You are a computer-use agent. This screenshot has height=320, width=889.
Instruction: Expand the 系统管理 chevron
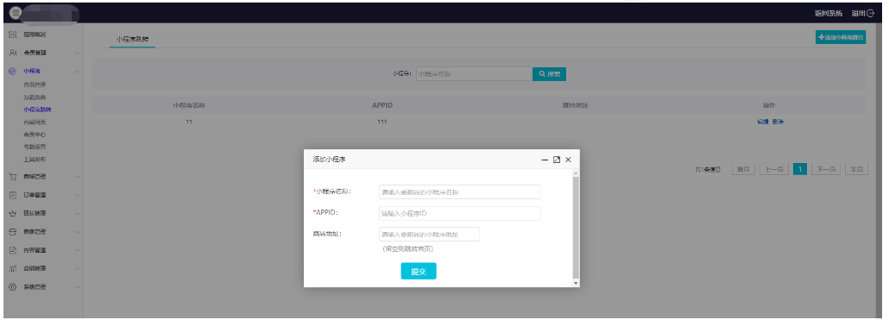(x=77, y=287)
